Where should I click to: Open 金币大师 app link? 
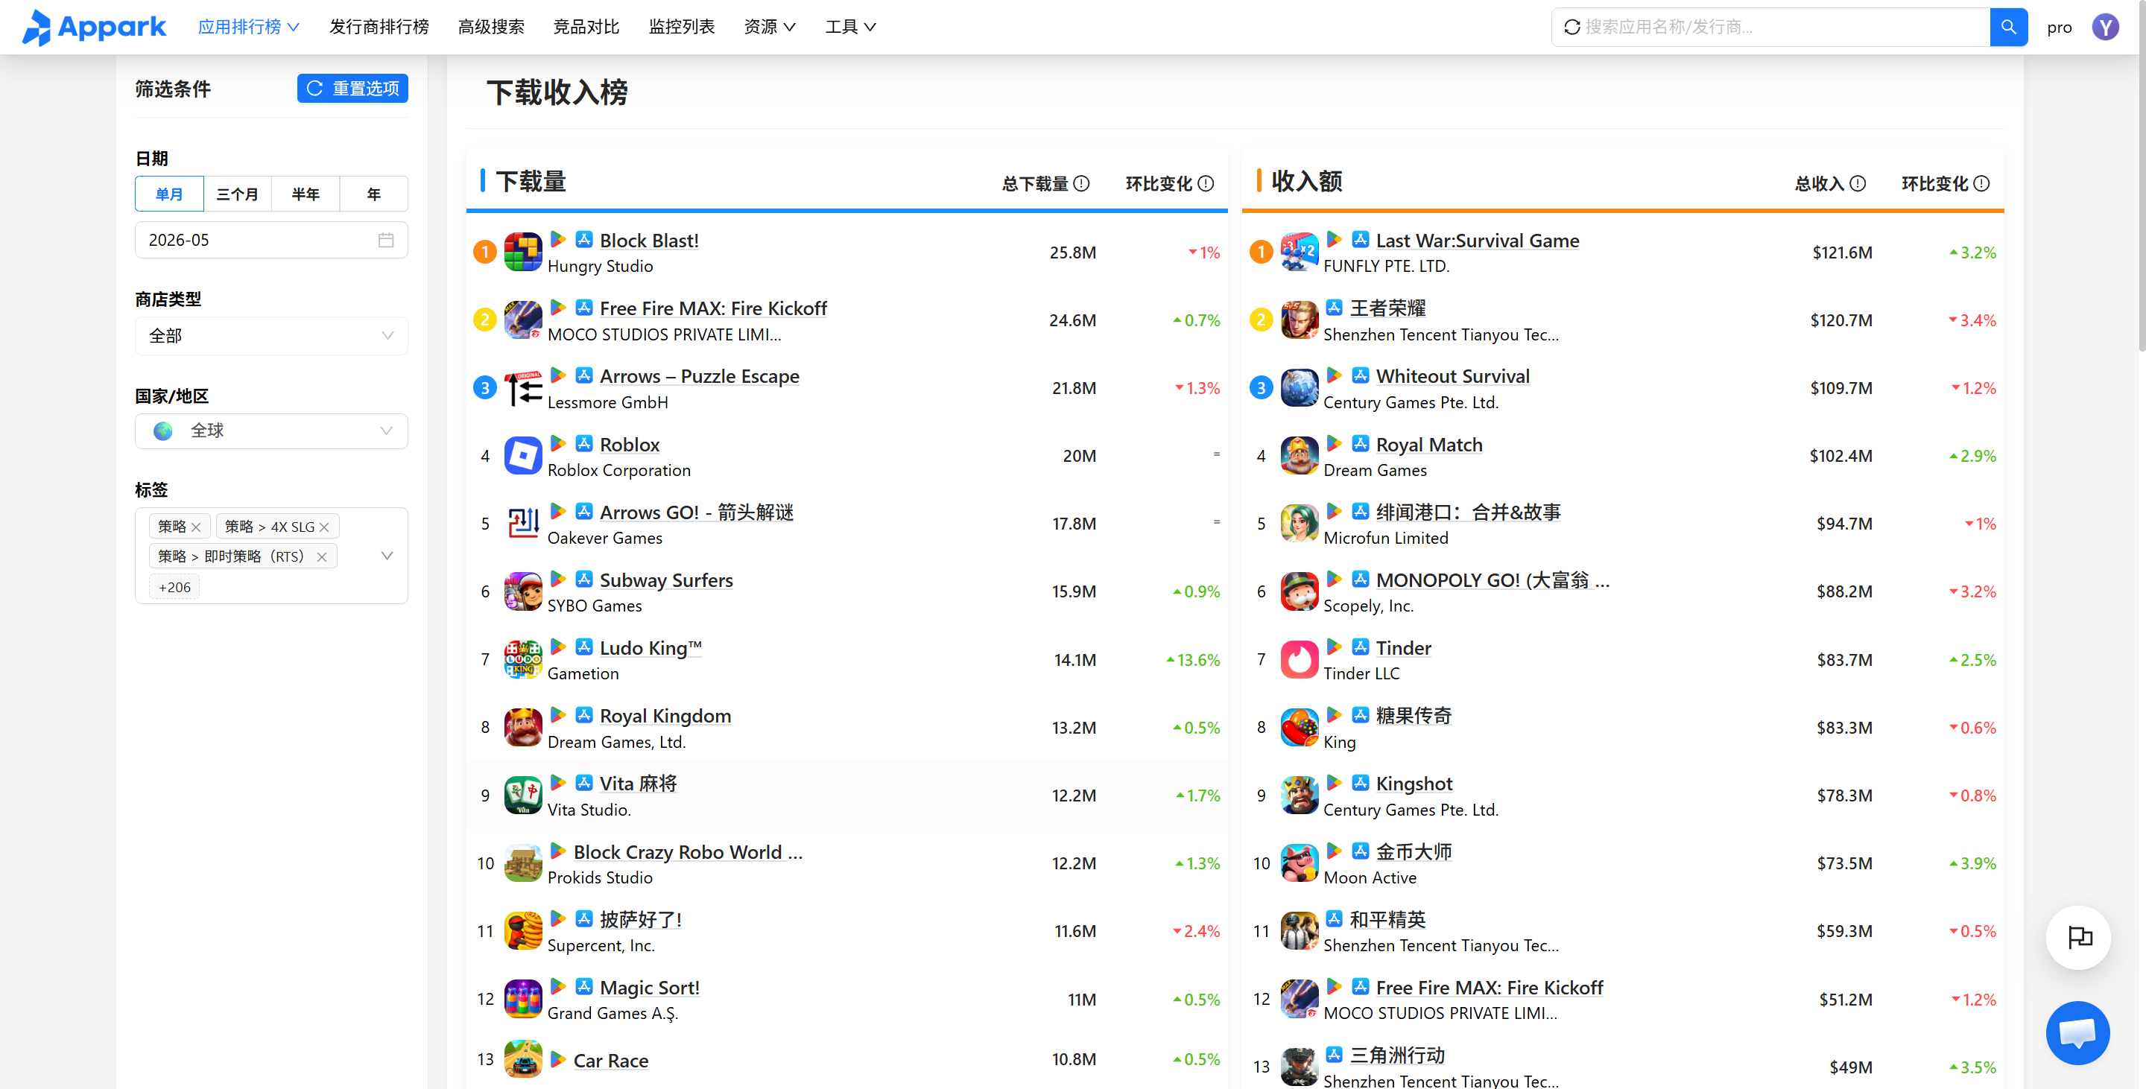[1414, 851]
